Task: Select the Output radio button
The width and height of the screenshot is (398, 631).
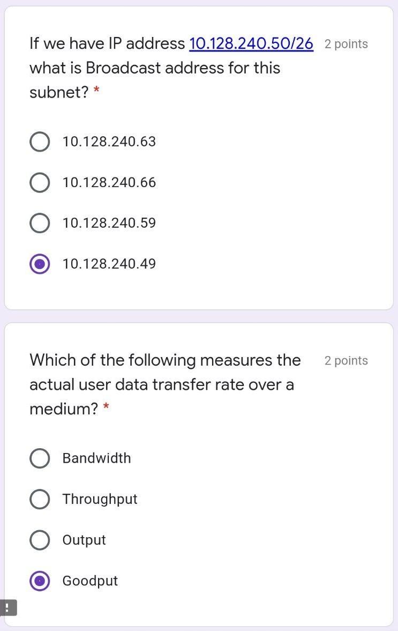Action: [40, 540]
